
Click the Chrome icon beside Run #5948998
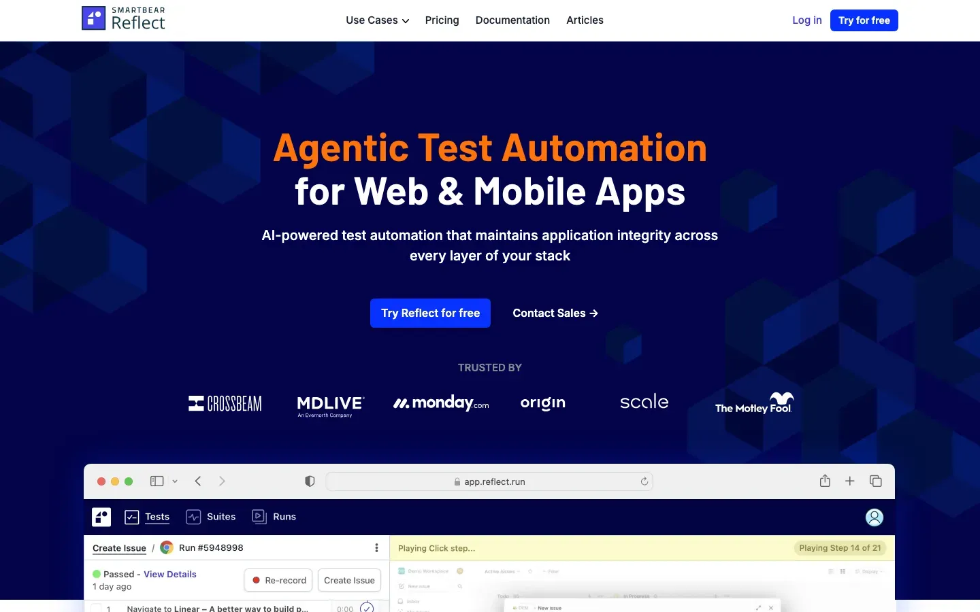pos(167,547)
